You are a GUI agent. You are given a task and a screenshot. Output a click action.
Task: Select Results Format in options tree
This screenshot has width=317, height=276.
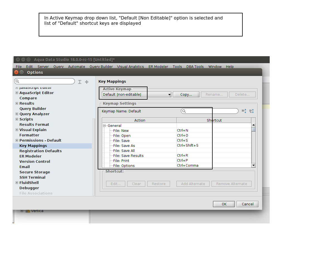click(x=34, y=124)
